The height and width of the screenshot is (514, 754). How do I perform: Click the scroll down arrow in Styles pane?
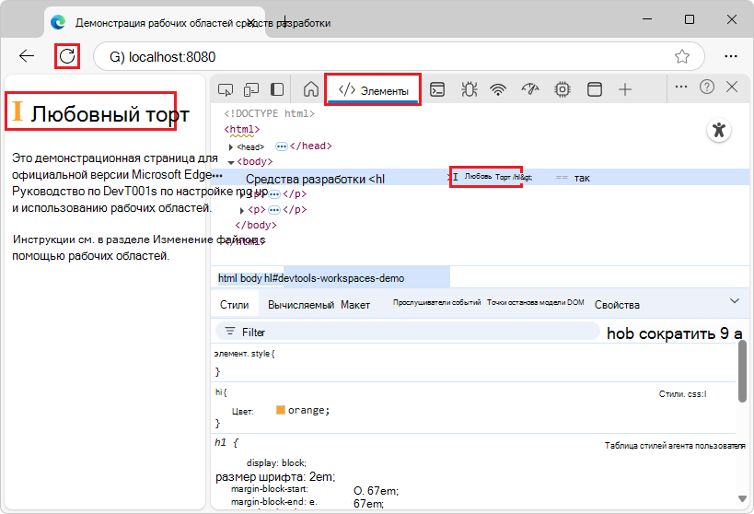click(742, 498)
